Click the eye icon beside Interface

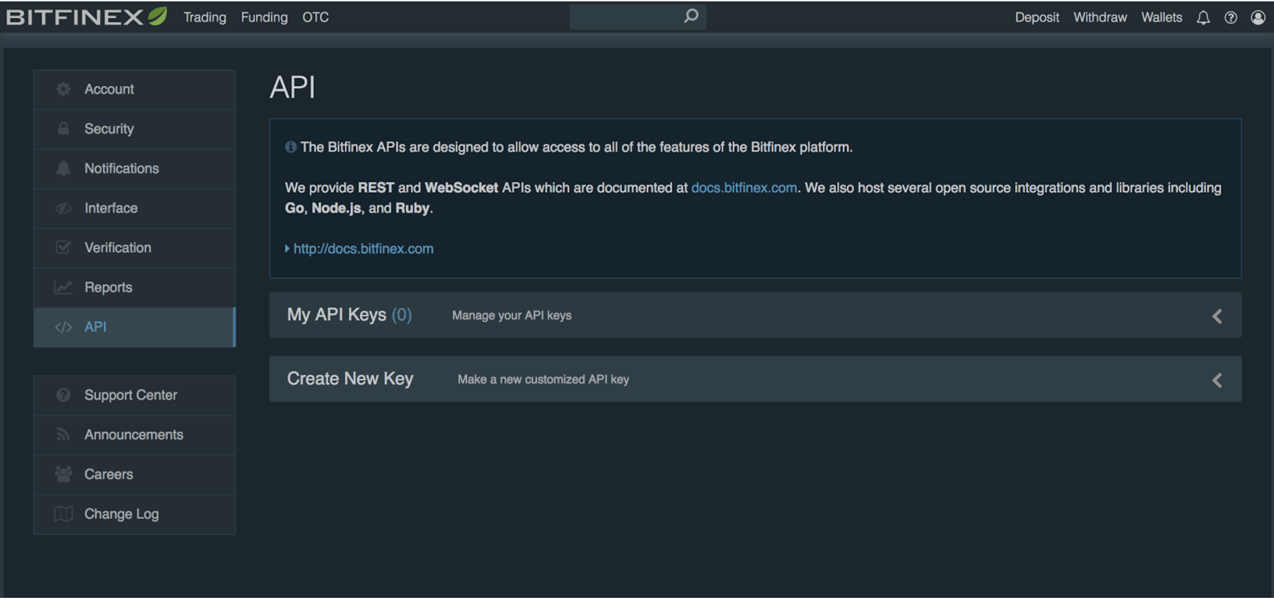63,208
